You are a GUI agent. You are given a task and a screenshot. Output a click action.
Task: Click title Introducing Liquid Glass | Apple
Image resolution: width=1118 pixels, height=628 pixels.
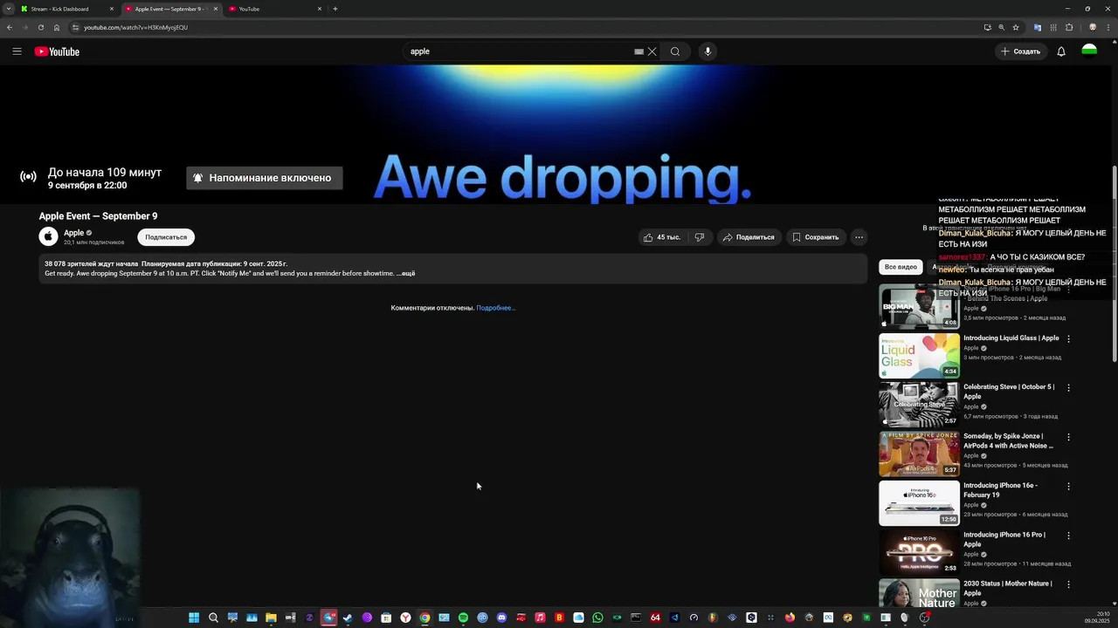pos(1011,338)
